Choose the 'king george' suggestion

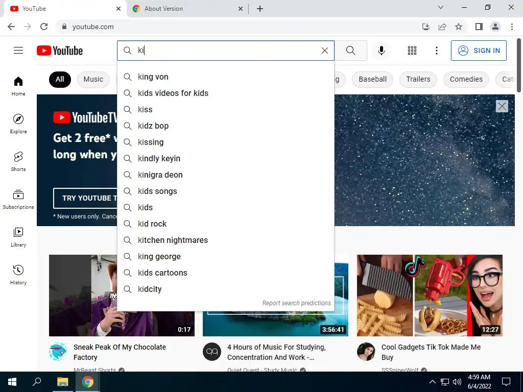(x=226, y=256)
